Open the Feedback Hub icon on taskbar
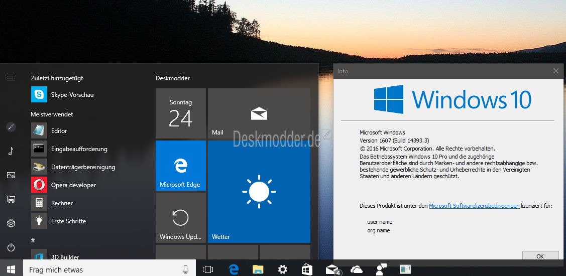Image resolution: width=566 pixels, height=276 pixels. (x=381, y=269)
